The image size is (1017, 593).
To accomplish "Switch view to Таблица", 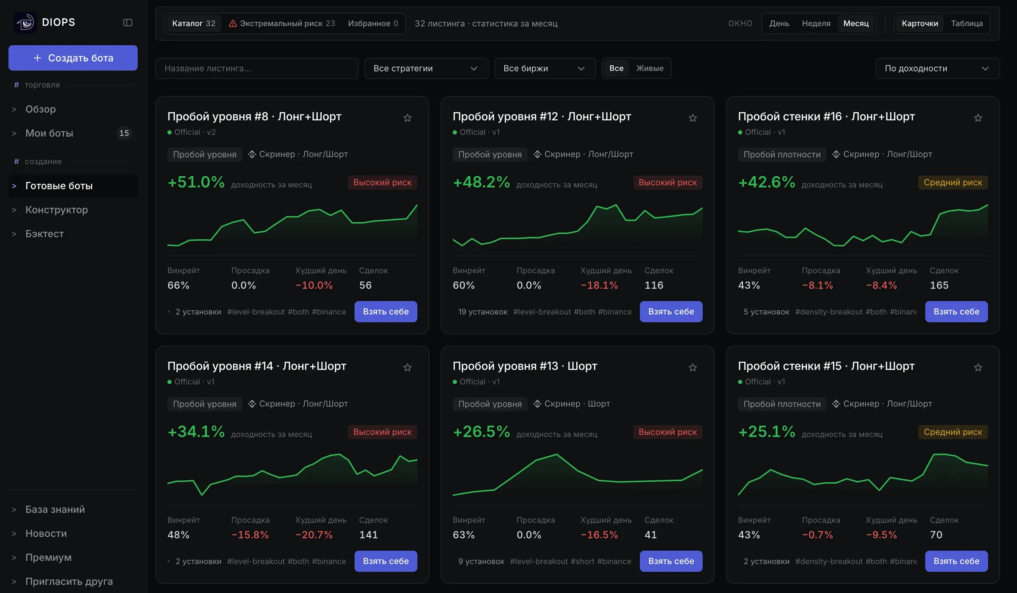I will coord(967,23).
